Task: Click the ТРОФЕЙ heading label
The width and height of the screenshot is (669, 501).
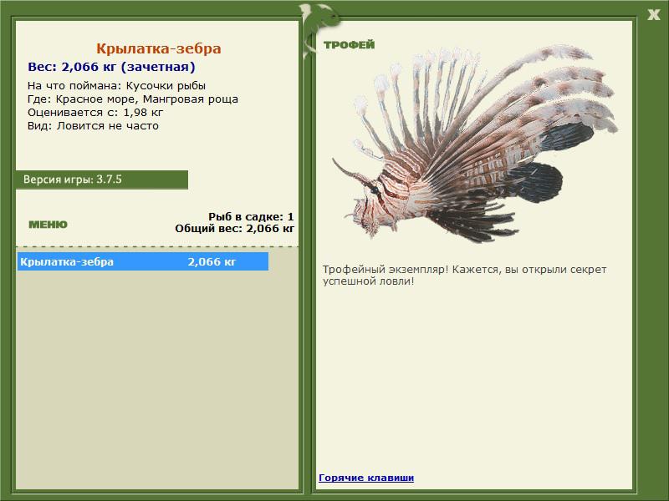Action: point(349,45)
